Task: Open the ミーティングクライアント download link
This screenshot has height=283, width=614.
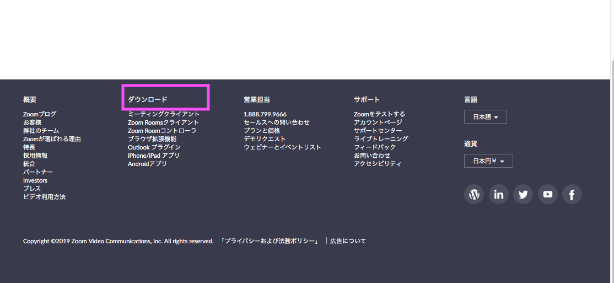Action: coord(164,114)
